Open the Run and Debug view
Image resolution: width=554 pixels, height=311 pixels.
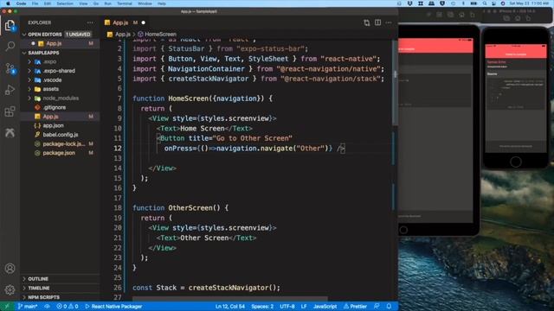click(10, 90)
